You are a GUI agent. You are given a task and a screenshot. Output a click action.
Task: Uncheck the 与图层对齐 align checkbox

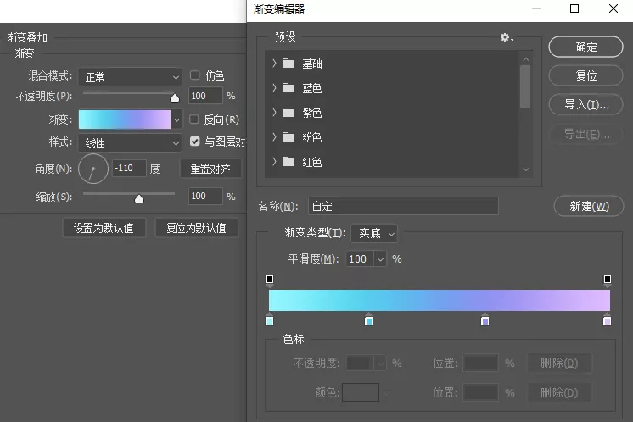pyautogui.click(x=194, y=141)
